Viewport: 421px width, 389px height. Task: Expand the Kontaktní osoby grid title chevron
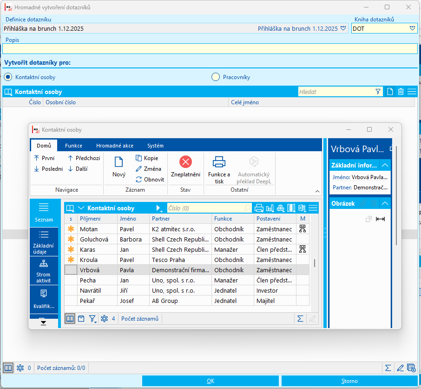(x=81, y=208)
